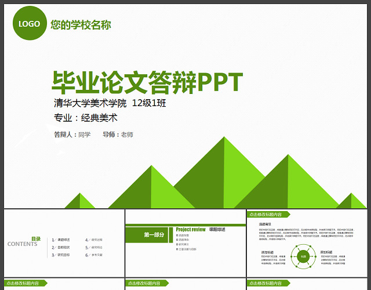371x290 pixels.
Task: Select '添加标题' right of the circle diagram
Action: point(326,252)
